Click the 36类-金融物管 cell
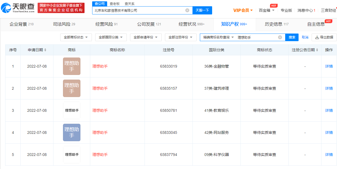 tap(216, 66)
